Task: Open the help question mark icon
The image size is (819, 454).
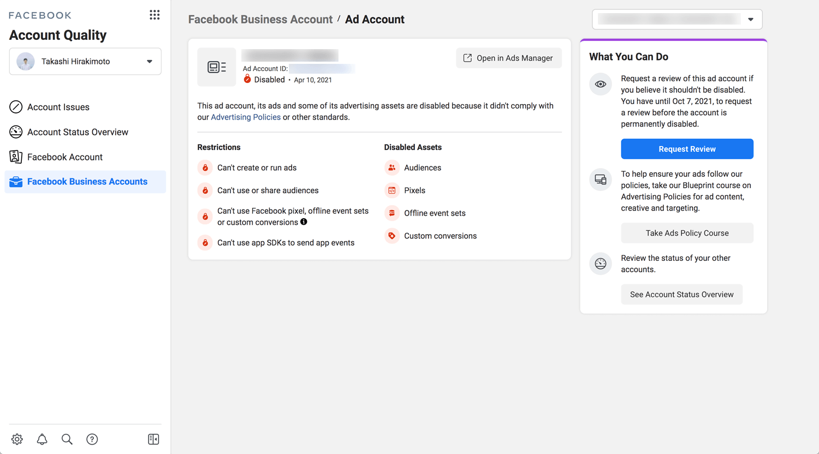Action: (x=92, y=439)
